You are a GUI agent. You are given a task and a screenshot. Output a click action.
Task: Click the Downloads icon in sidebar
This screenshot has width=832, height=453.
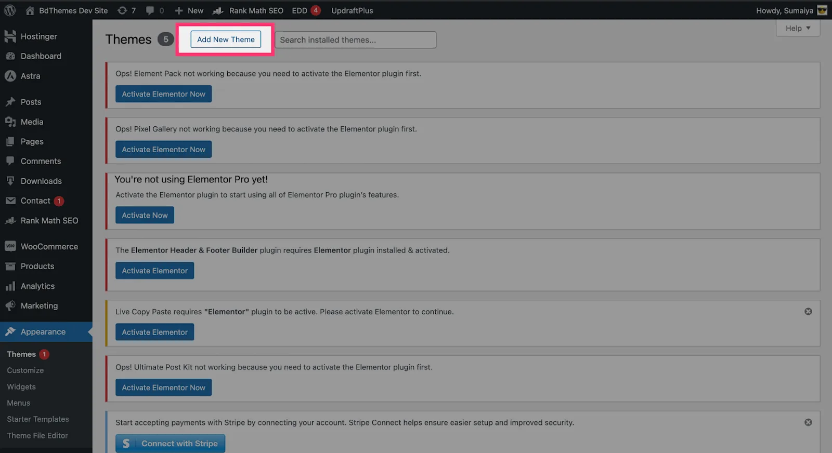10,181
